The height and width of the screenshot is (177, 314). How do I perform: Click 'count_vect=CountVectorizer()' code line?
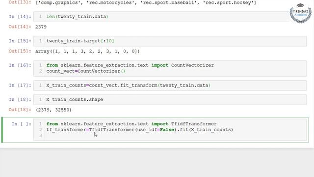point(86,71)
